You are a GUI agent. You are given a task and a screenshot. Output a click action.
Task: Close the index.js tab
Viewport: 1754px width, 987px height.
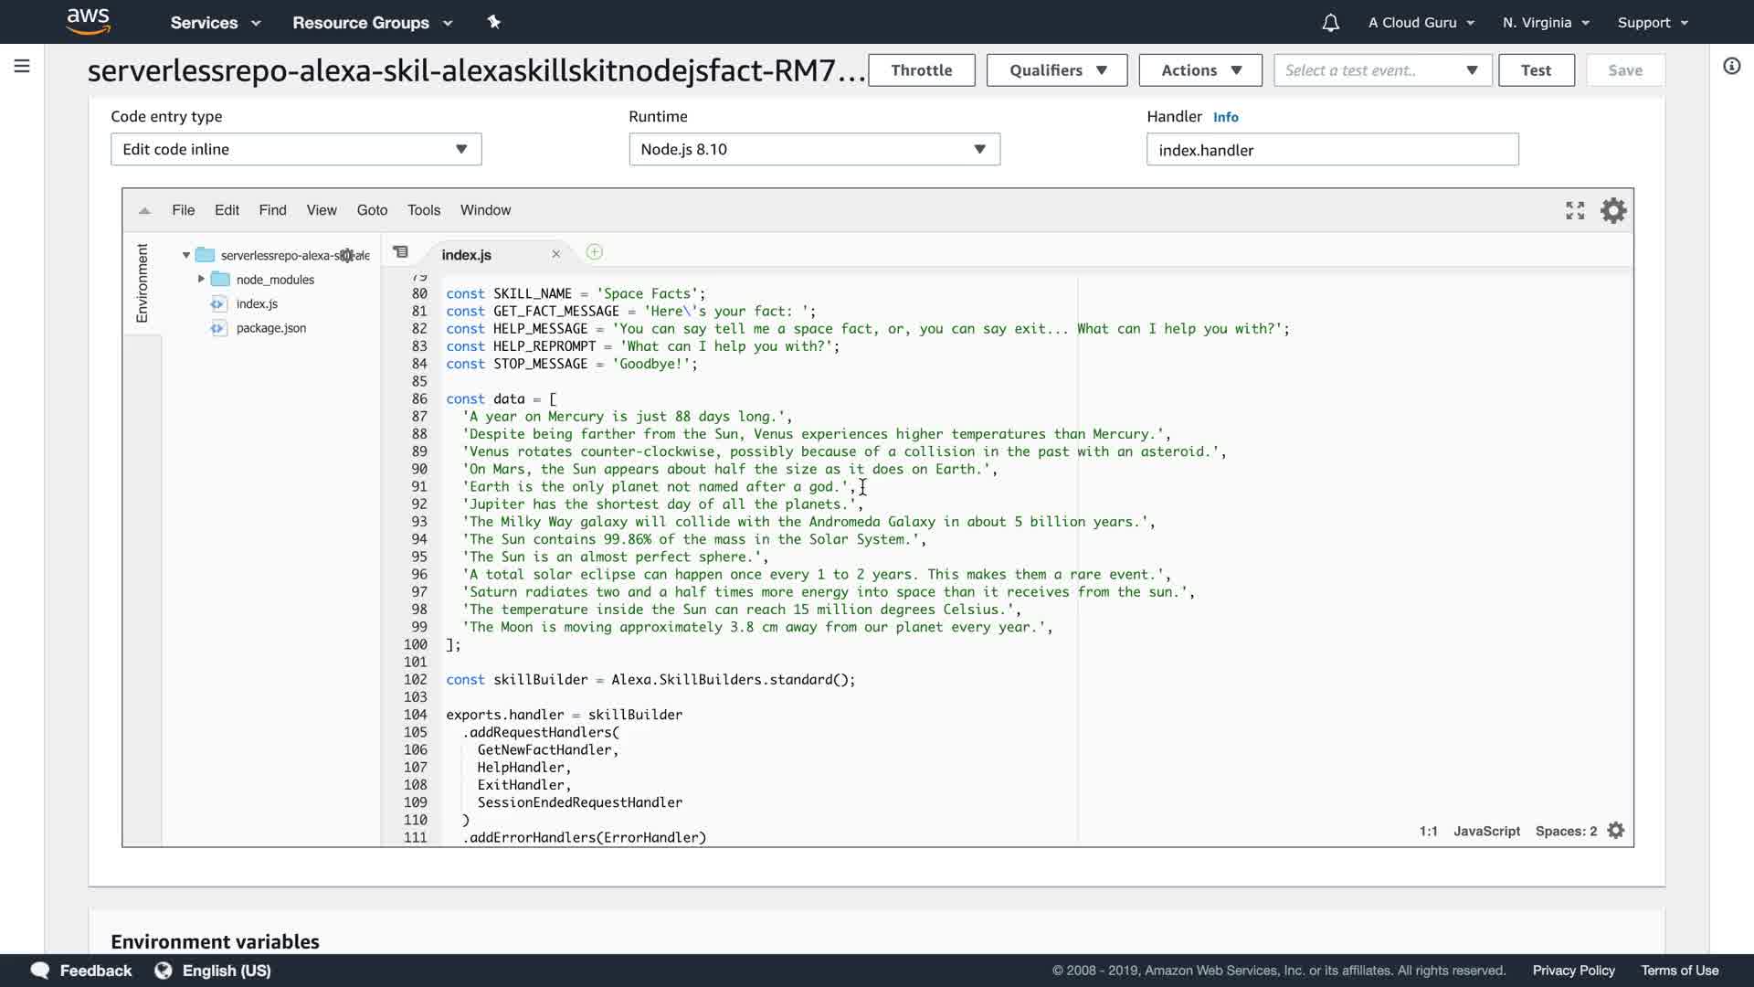[x=555, y=254]
